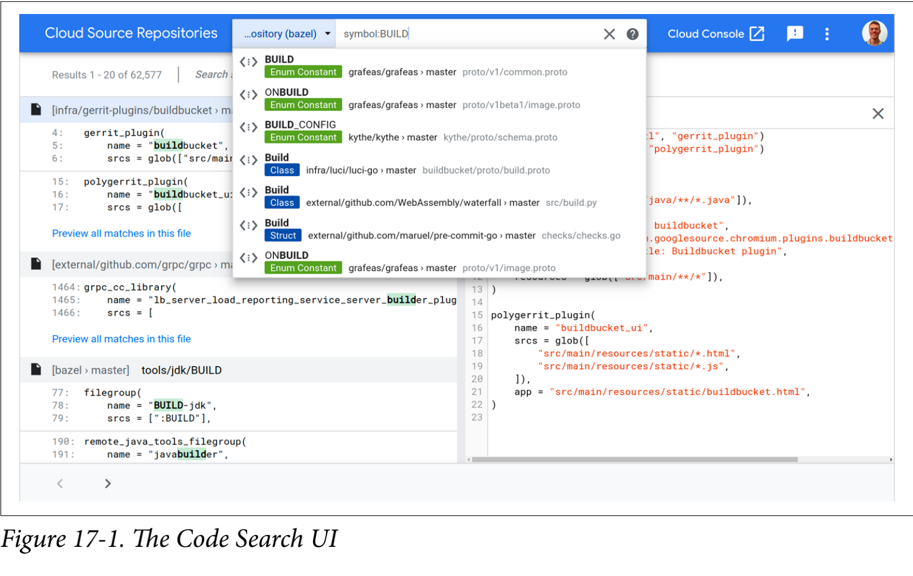Click line 79 srcs = [":BUILD"] snippet
The width and height of the screenshot is (913, 576).
[159, 419]
